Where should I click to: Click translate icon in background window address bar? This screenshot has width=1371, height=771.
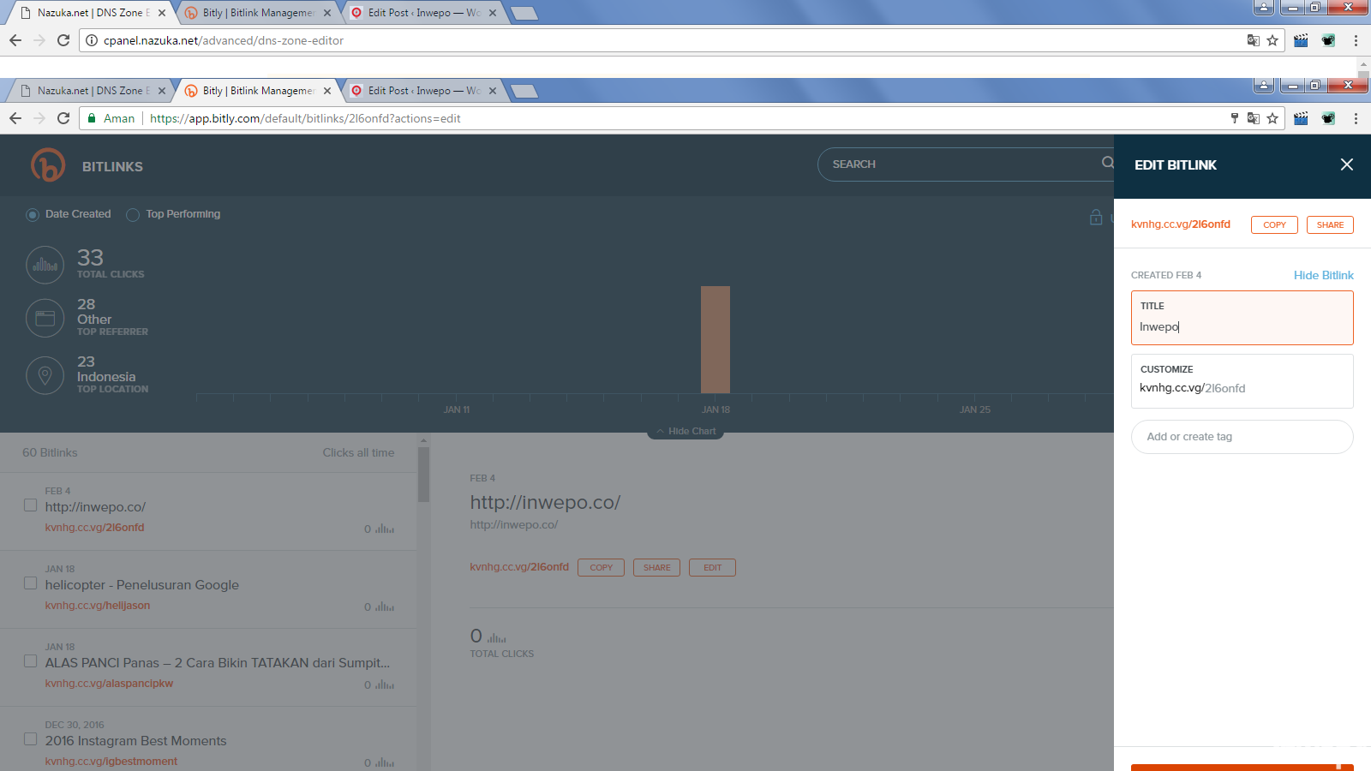1254,40
